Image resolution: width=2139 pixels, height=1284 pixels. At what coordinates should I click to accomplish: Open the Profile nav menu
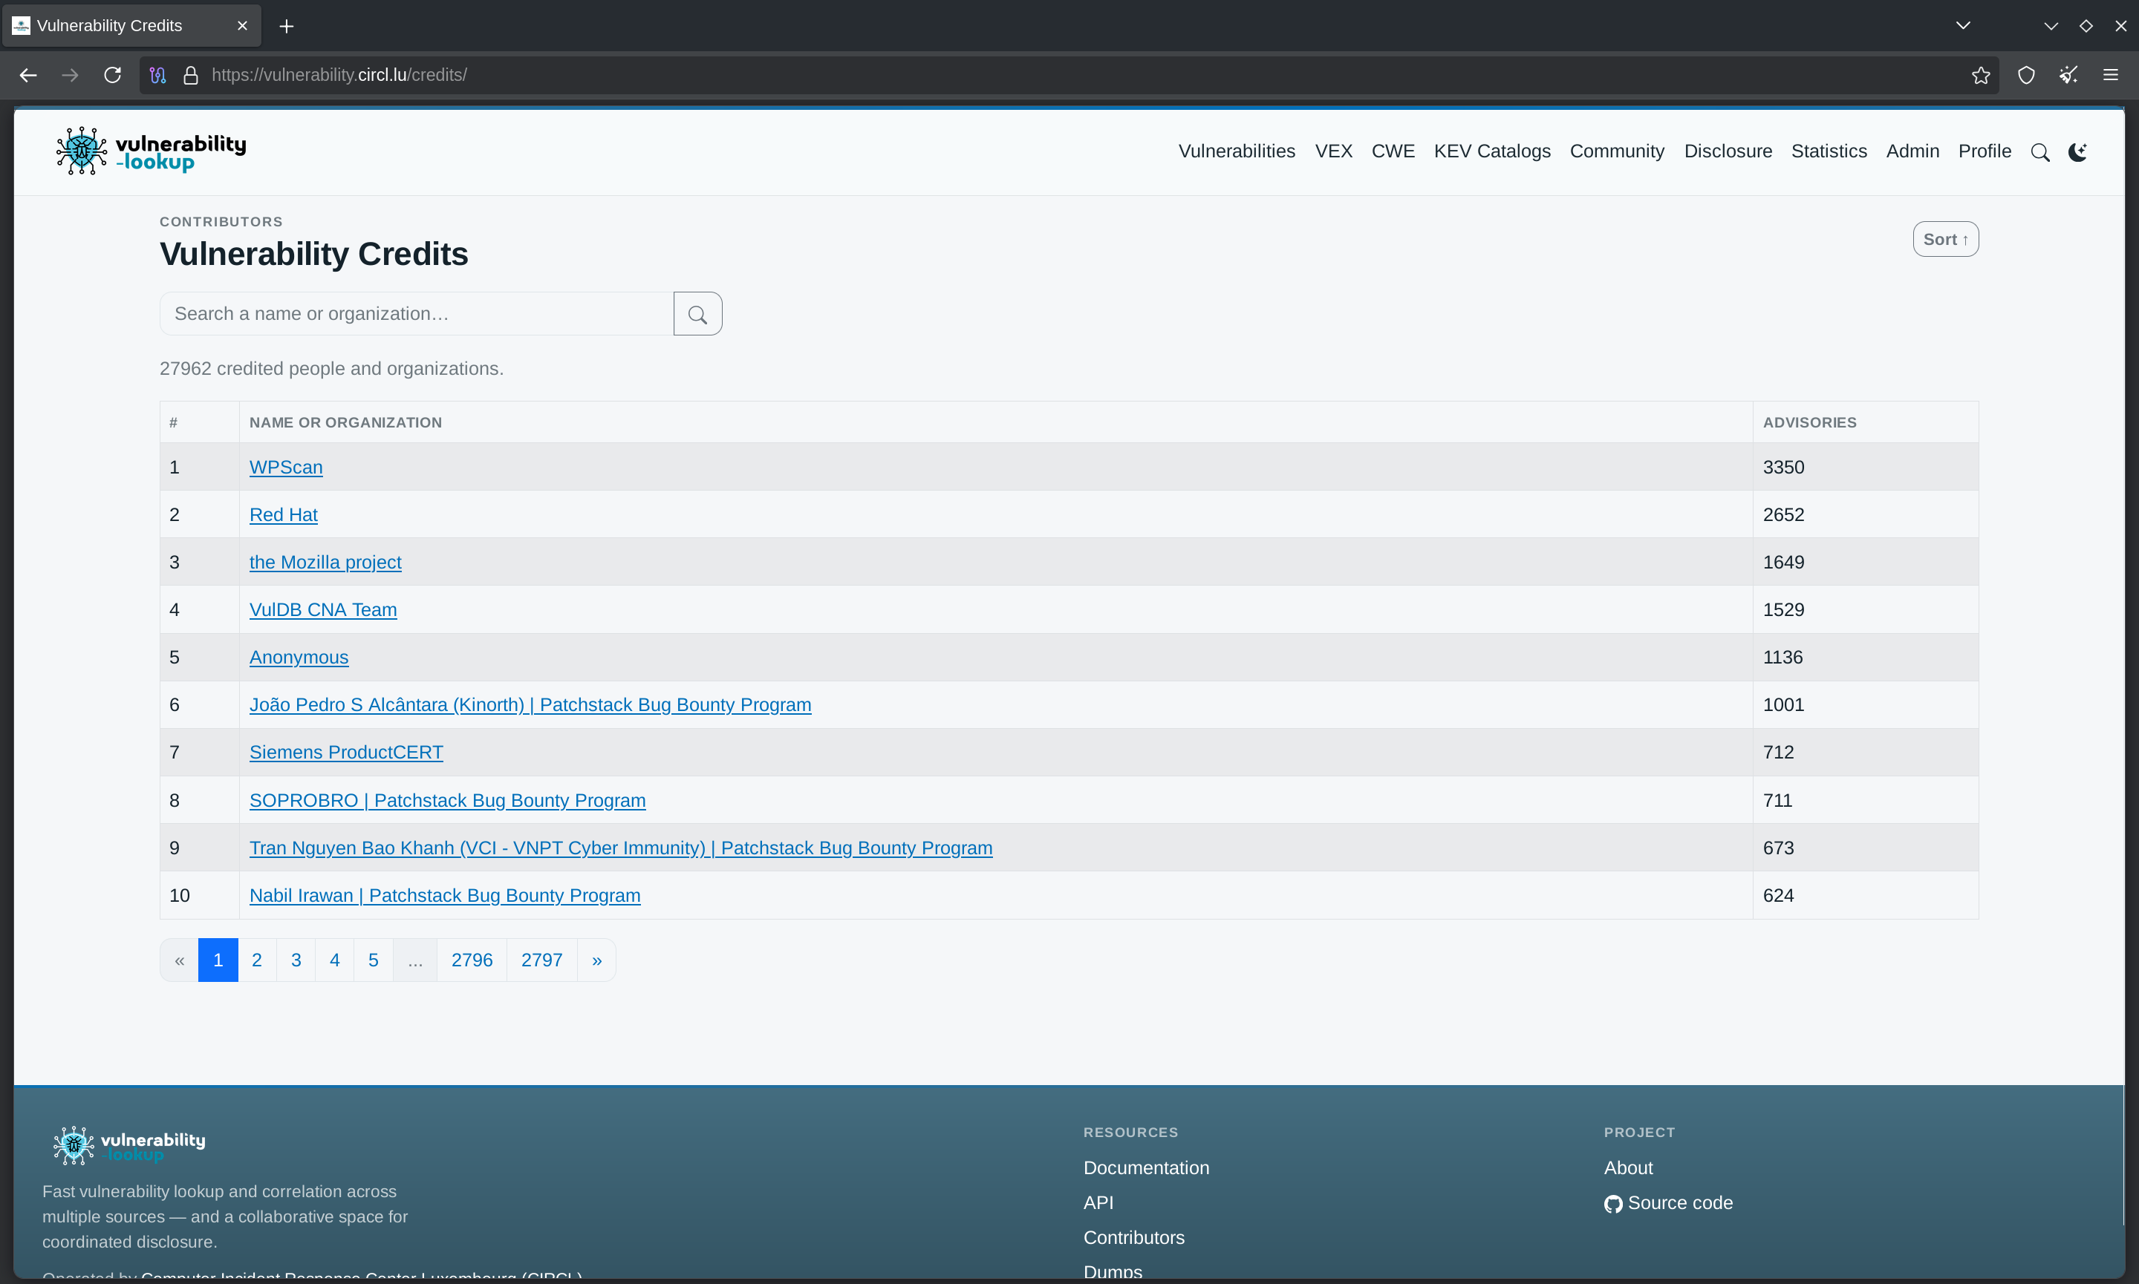click(1985, 151)
